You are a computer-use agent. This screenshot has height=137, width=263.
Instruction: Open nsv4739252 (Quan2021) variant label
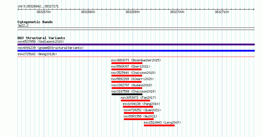click(142, 110)
